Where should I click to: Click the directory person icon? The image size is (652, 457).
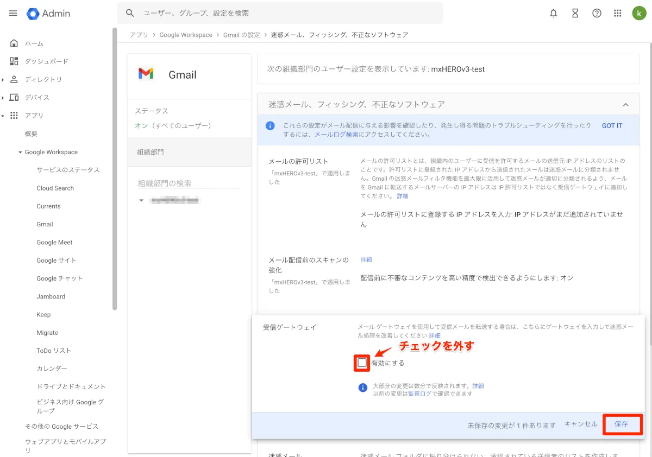tap(14, 79)
